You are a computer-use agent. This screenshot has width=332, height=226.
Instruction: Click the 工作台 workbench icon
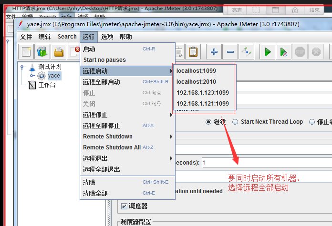[x=32, y=85]
